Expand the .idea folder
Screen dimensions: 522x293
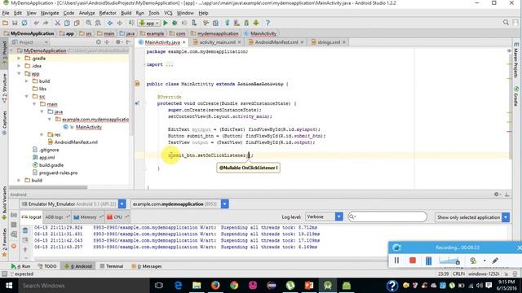click(x=19, y=66)
